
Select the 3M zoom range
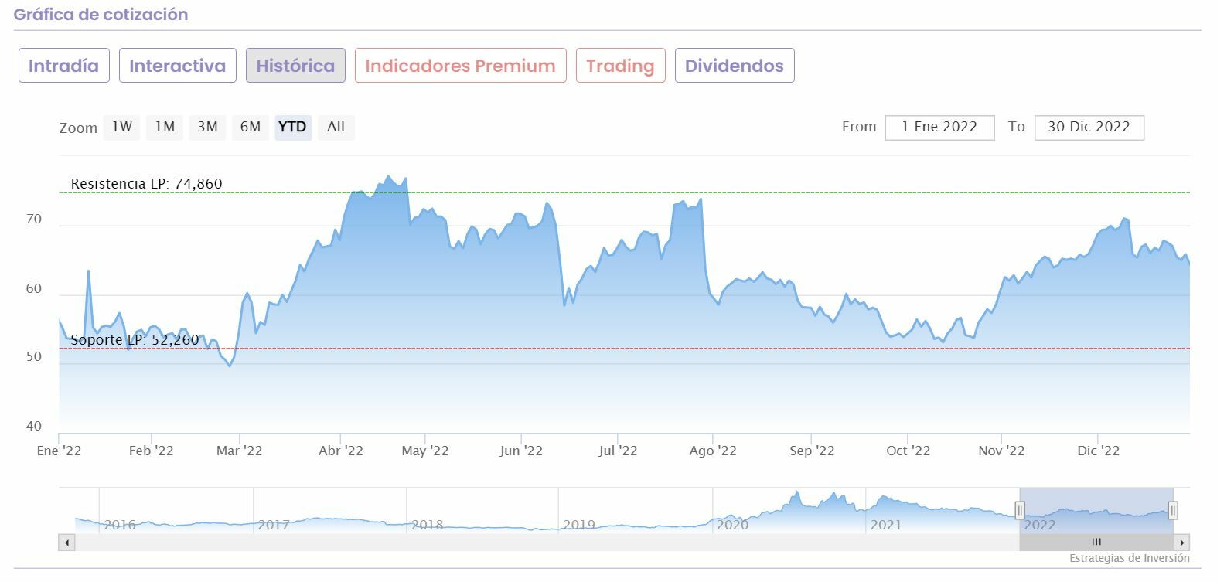[x=207, y=127]
